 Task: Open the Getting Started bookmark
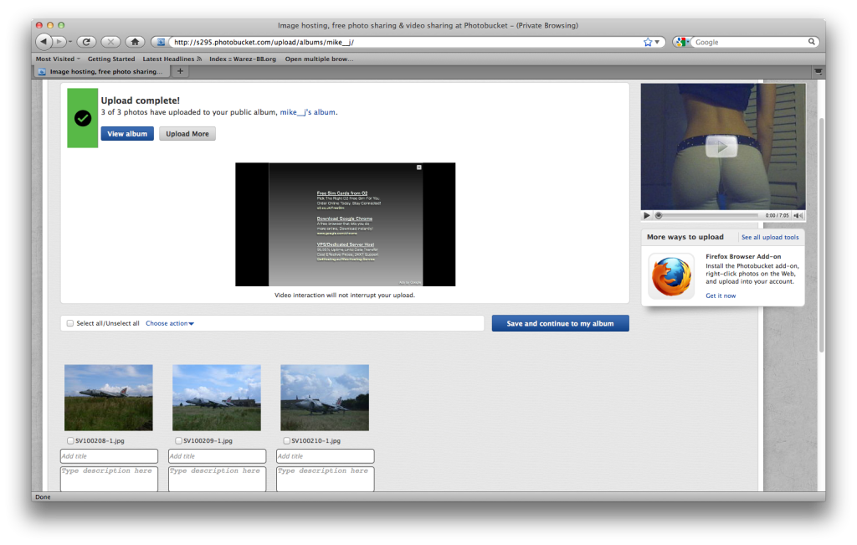(x=111, y=59)
